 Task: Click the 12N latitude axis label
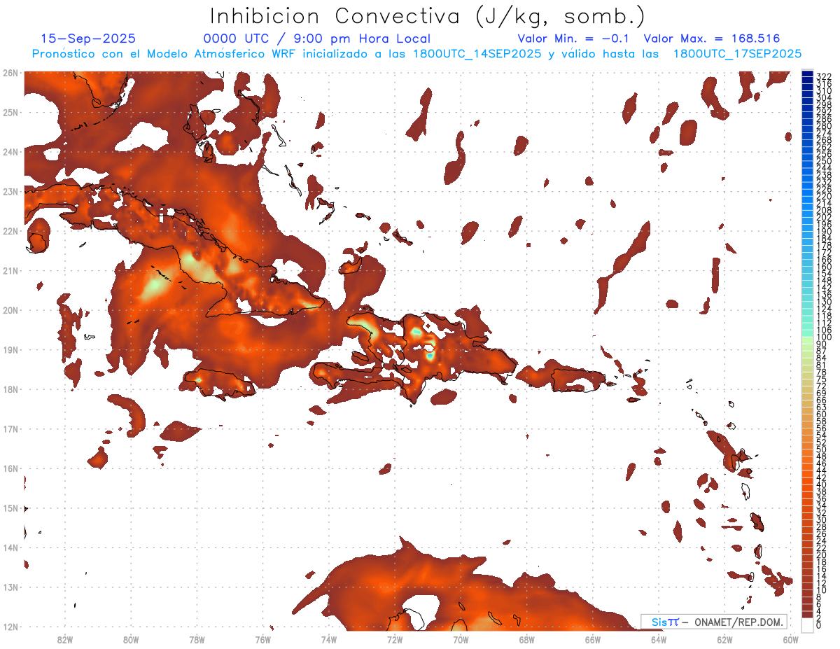click(10, 627)
